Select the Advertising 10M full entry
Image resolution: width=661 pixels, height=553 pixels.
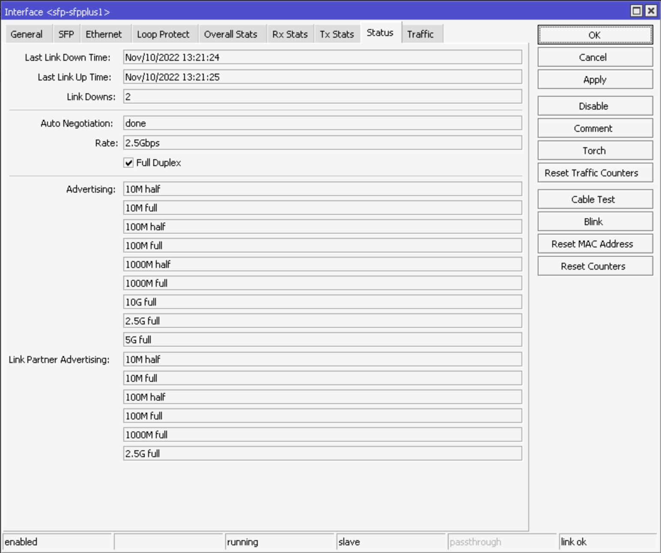pyautogui.click(x=322, y=208)
